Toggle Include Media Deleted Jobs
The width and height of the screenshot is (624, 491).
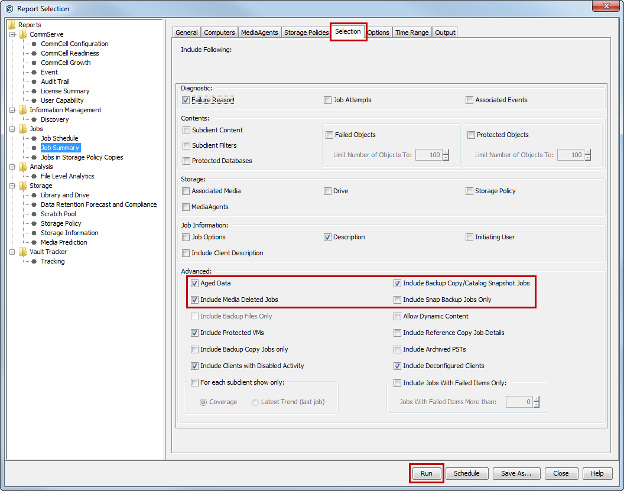pos(194,300)
